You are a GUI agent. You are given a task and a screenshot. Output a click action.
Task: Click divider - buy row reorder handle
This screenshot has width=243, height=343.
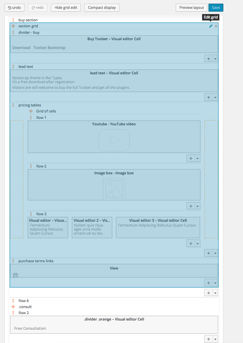click(13, 33)
